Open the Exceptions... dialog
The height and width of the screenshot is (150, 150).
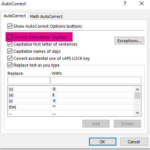129,41
